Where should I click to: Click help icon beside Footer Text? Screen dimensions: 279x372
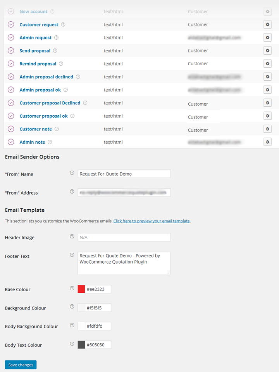72,255
